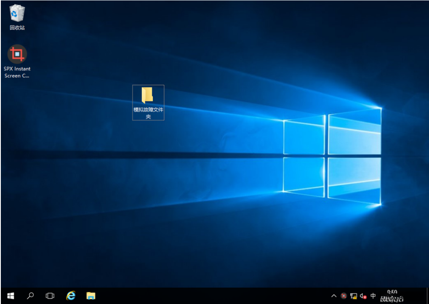Click the 模拟故障文件夹 folder name text

(x=148, y=113)
